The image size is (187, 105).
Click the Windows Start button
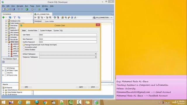[x=4, y=102]
